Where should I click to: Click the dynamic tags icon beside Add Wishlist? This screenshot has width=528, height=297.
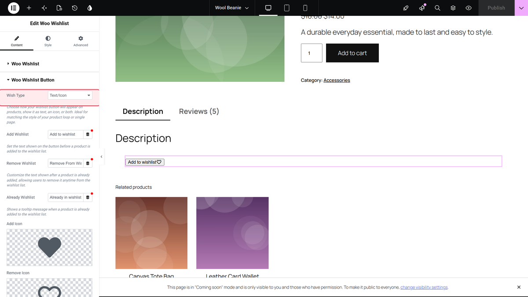click(x=88, y=134)
